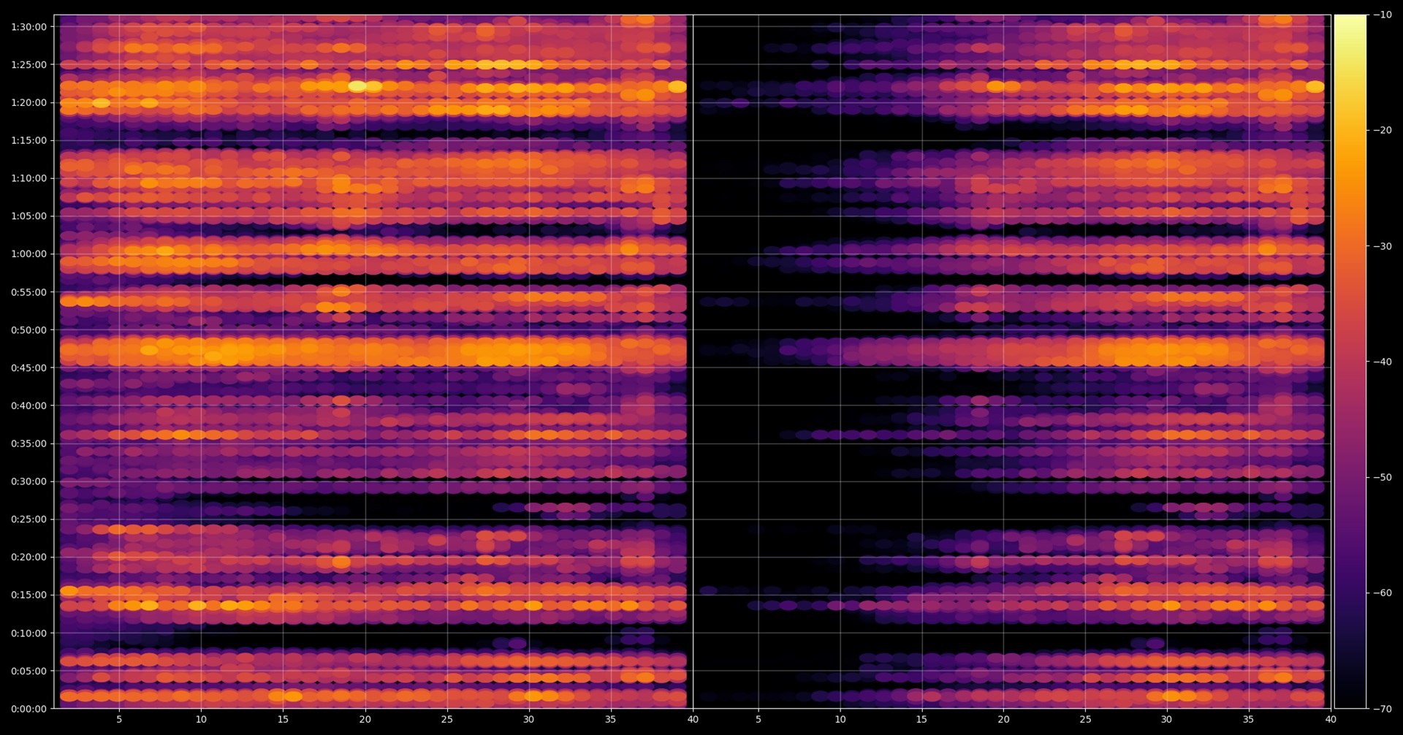Select the −60 colorbar tick label
The image size is (1403, 735).
1383,593
